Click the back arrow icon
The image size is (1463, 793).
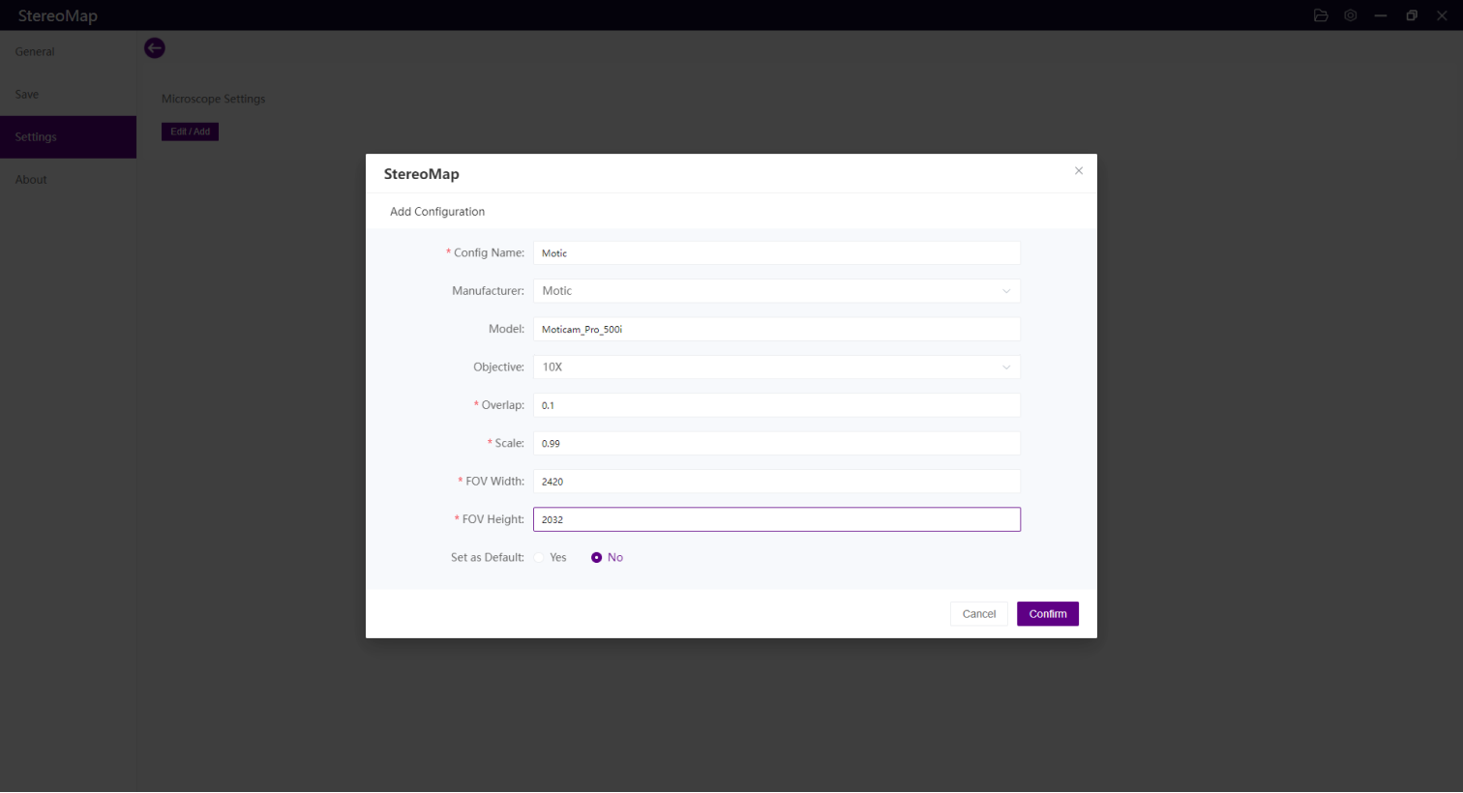click(x=155, y=48)
